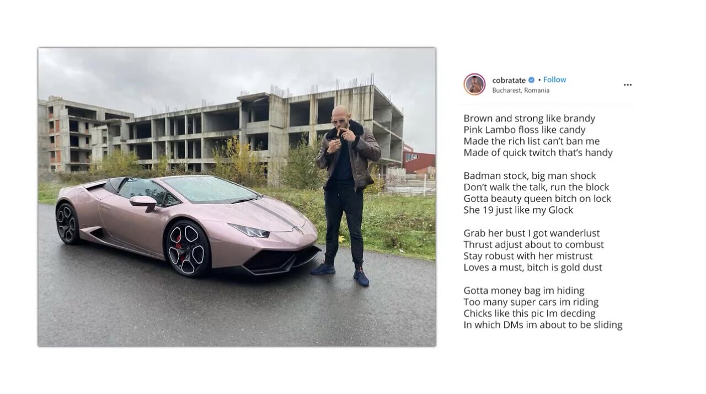Open the three-dot more options menu

(628, 85)
